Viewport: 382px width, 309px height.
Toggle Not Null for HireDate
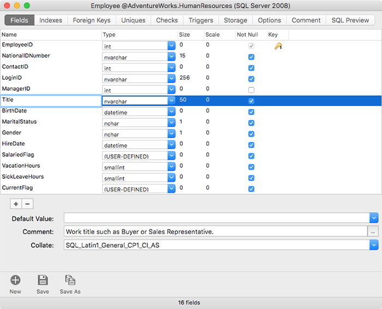251,145
